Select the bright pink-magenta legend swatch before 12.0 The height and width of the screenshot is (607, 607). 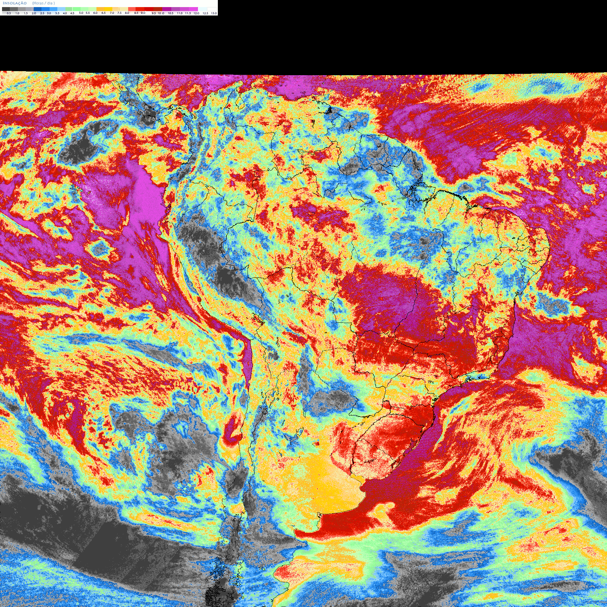pos(193,9)
